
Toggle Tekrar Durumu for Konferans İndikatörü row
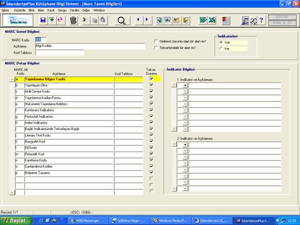(151, 110)
